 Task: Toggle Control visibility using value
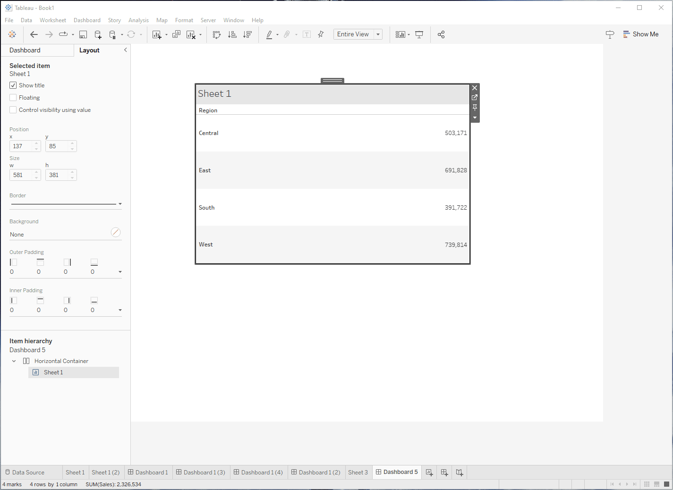[13, 110]
